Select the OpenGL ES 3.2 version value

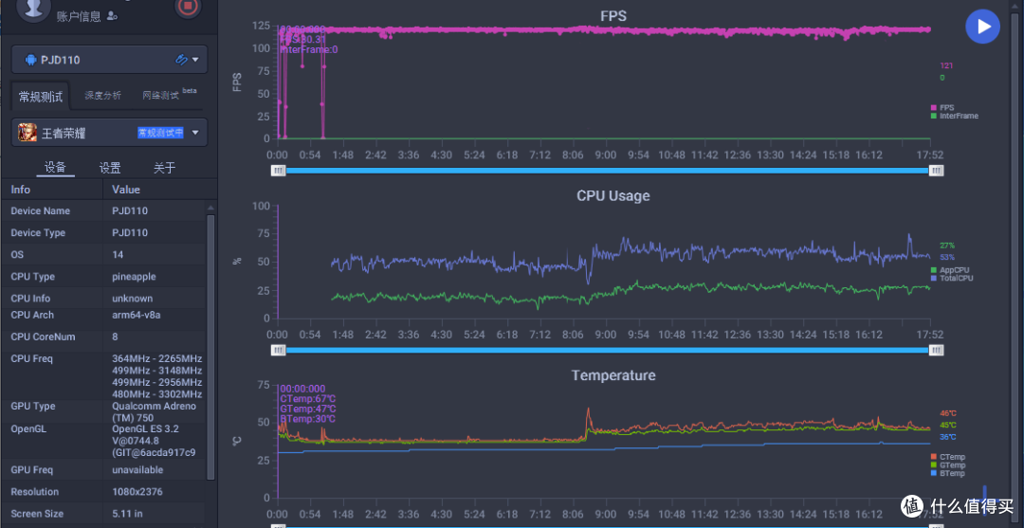[154, 441]
